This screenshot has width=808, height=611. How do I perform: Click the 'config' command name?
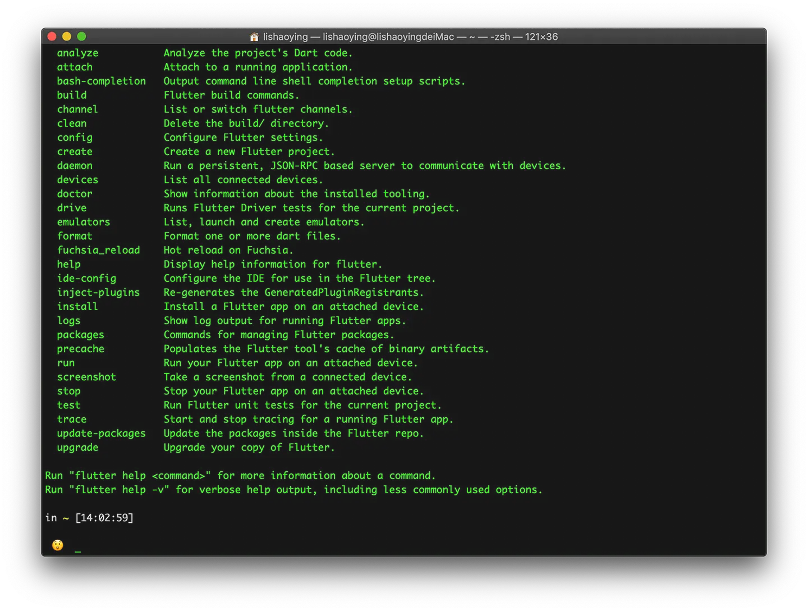[75, 138]
